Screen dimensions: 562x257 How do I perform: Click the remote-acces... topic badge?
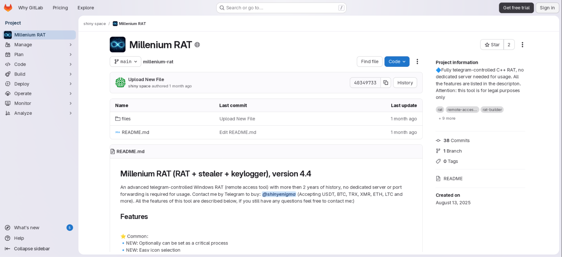coord(462,110)
